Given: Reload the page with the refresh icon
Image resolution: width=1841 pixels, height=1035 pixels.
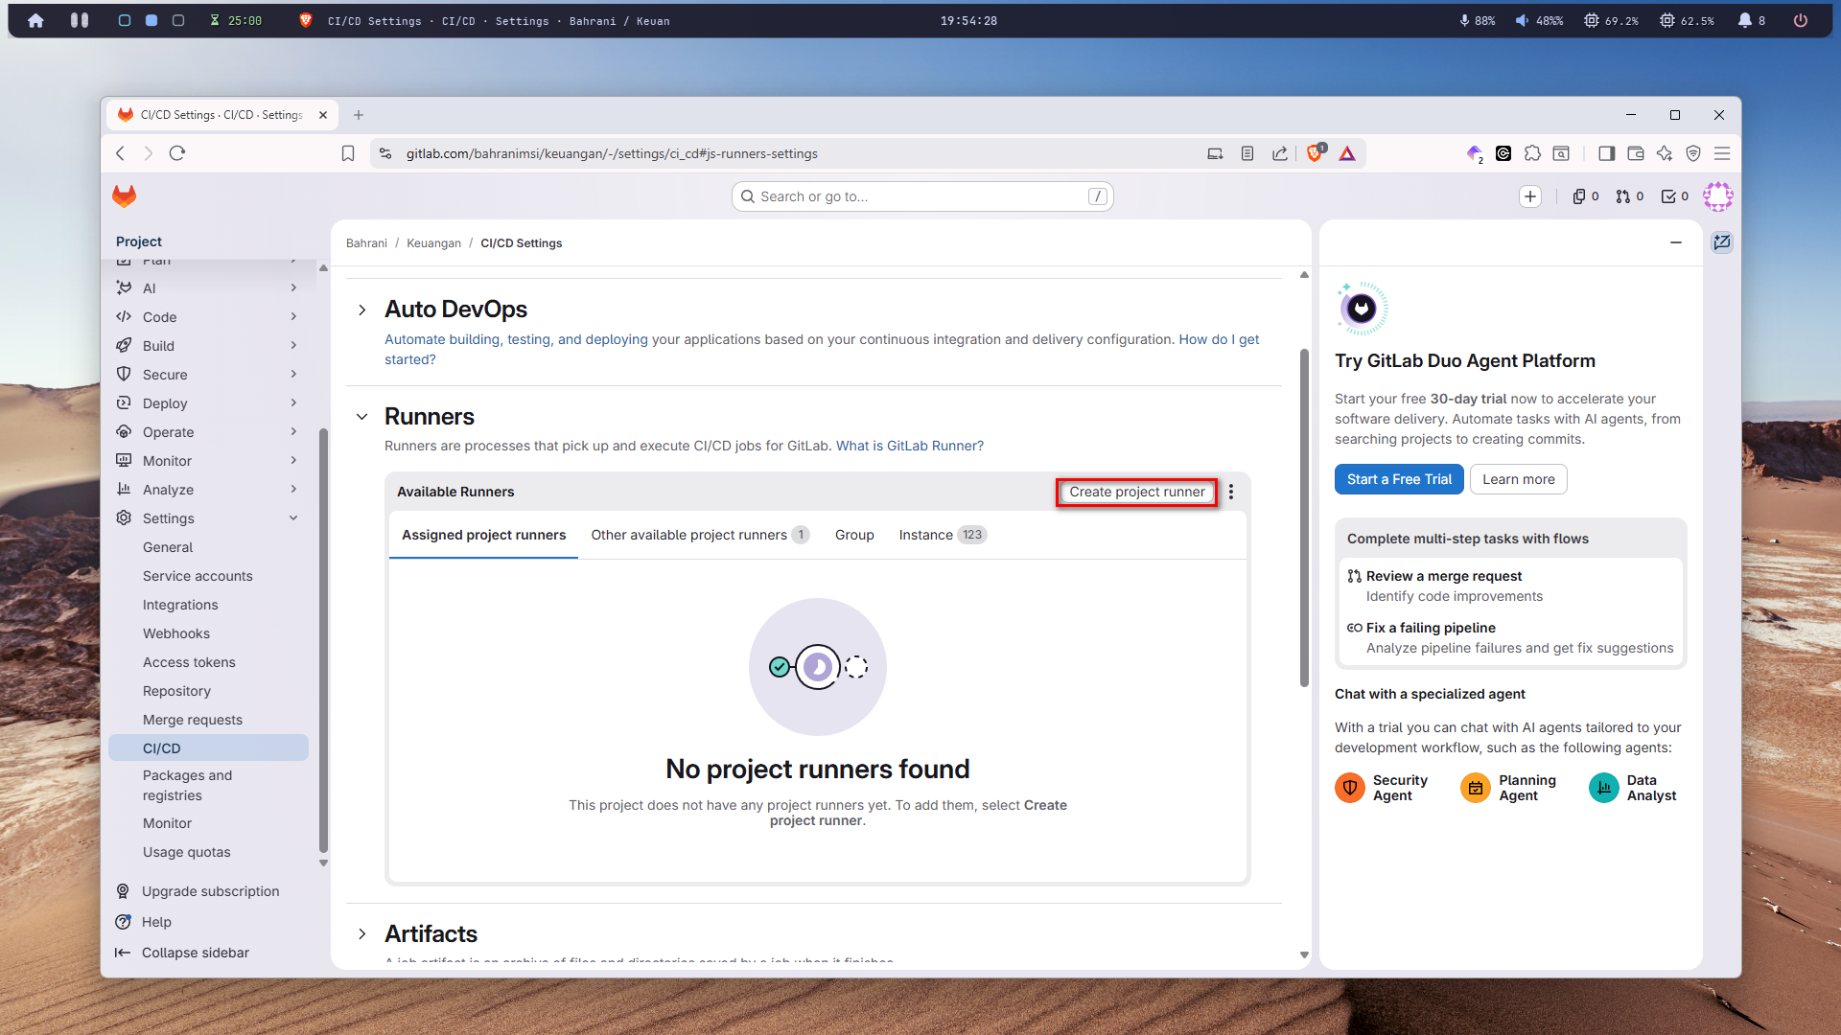Looking at the screenshot, I should [x=177, y=153].
